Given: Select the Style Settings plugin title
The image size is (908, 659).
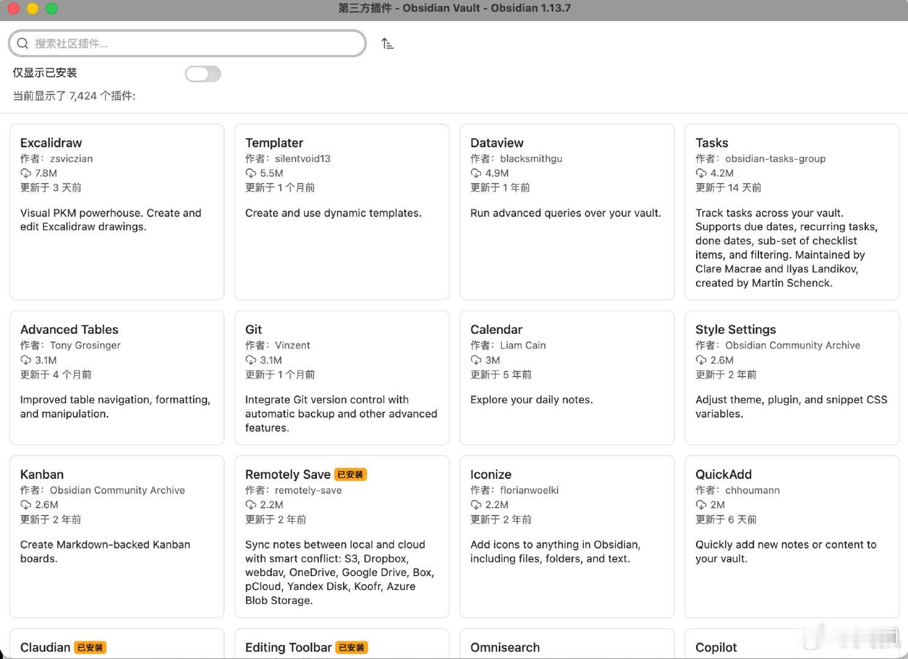Looking at the screenshot, I should coord(735,329).
